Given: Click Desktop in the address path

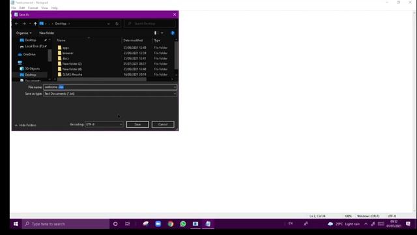Looking at the screenshot, I should tap(61, 23).
